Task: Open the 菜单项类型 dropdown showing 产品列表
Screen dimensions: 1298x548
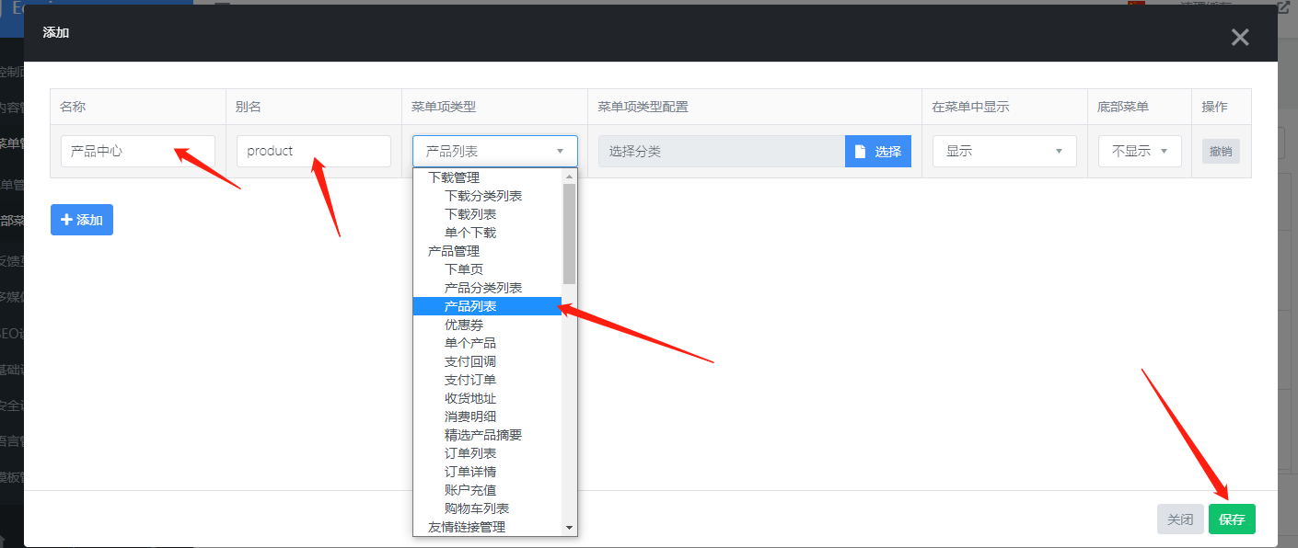Action: pos(494,151)
